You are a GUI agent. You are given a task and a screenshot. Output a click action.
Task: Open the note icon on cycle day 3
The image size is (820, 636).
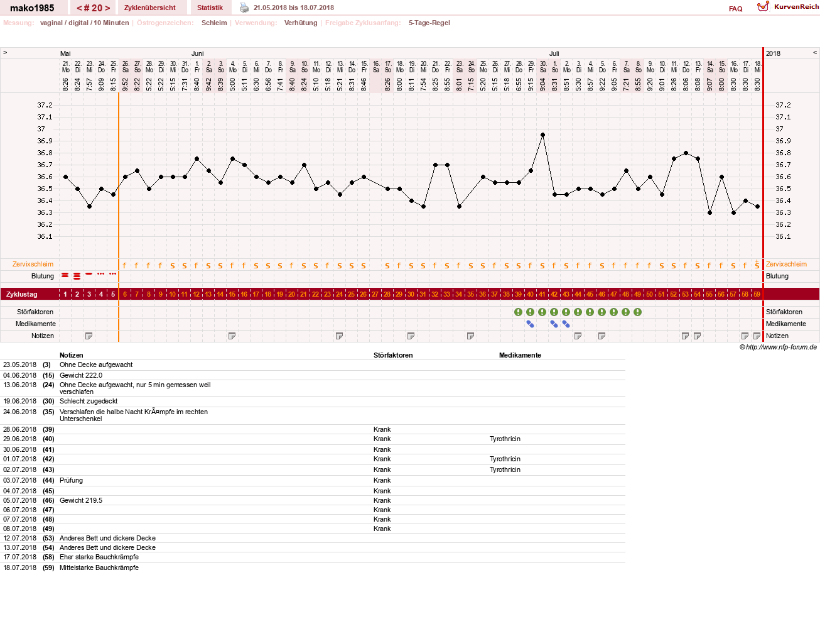[x=89, y=336]
